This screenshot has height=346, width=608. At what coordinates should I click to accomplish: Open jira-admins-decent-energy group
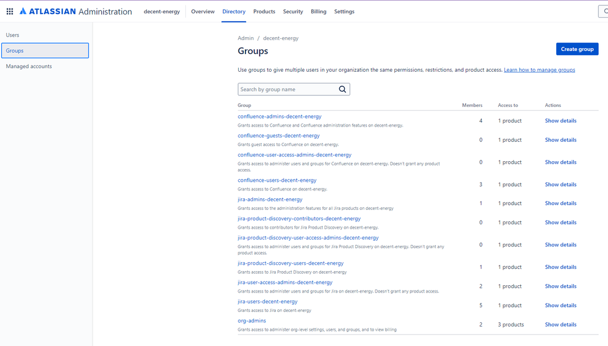click(270, 199)
